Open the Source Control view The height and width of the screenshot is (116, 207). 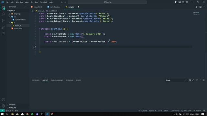[x=3, y=21]
